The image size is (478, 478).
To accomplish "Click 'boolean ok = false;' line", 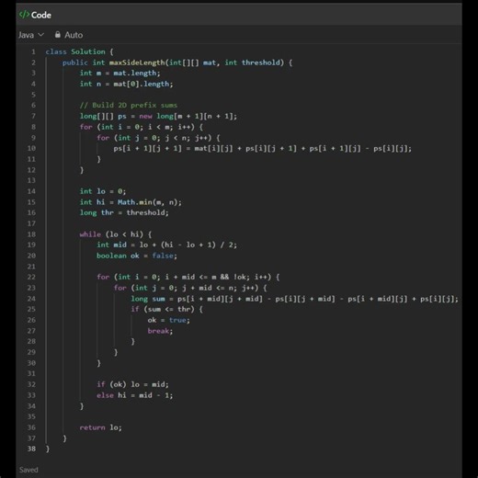I will tap(137, 256).
